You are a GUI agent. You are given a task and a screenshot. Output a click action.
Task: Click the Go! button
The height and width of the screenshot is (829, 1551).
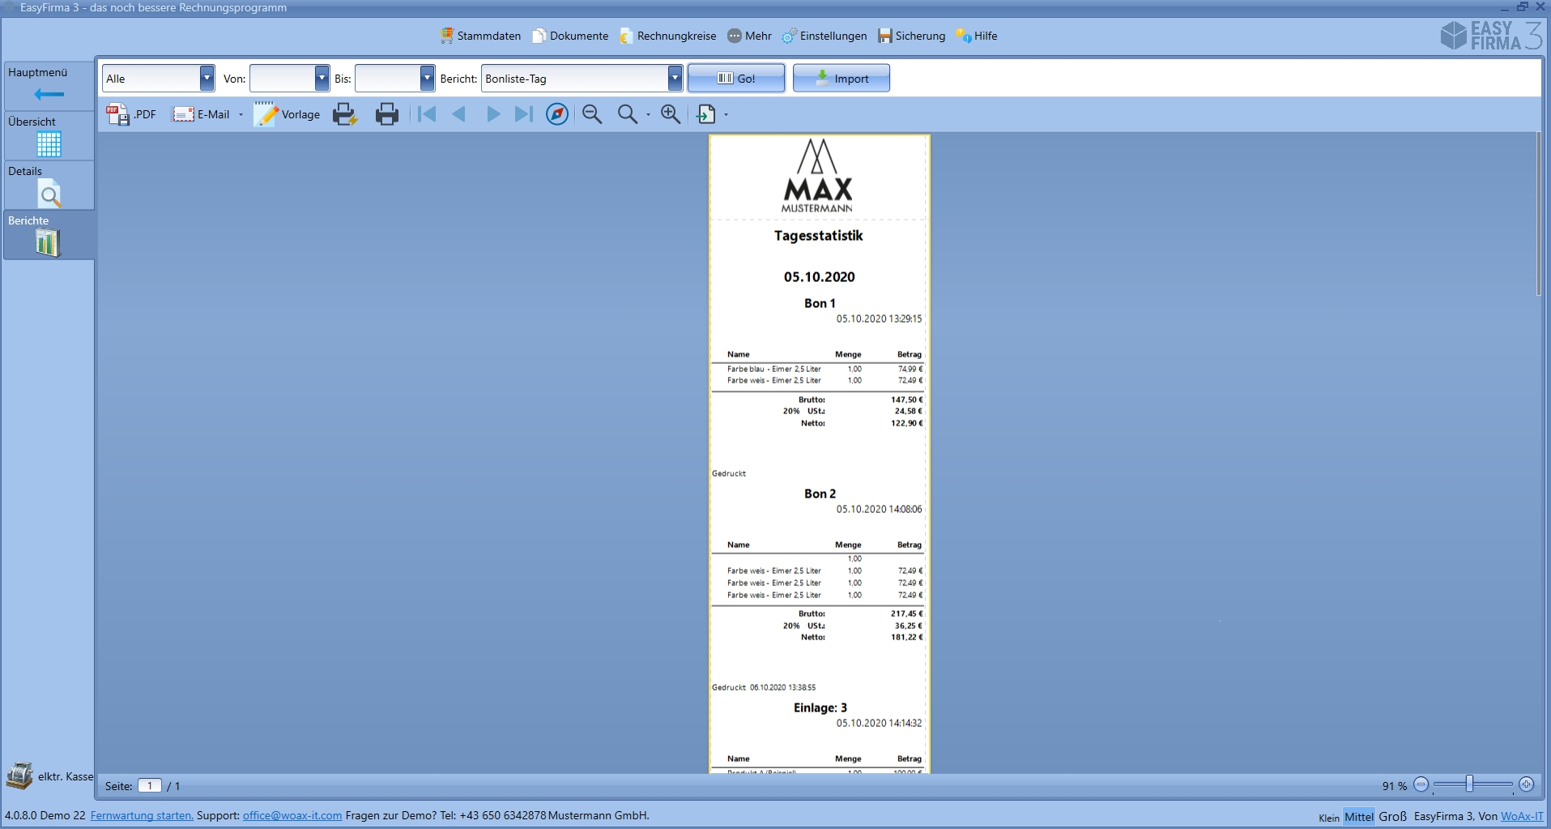(736, 78)
